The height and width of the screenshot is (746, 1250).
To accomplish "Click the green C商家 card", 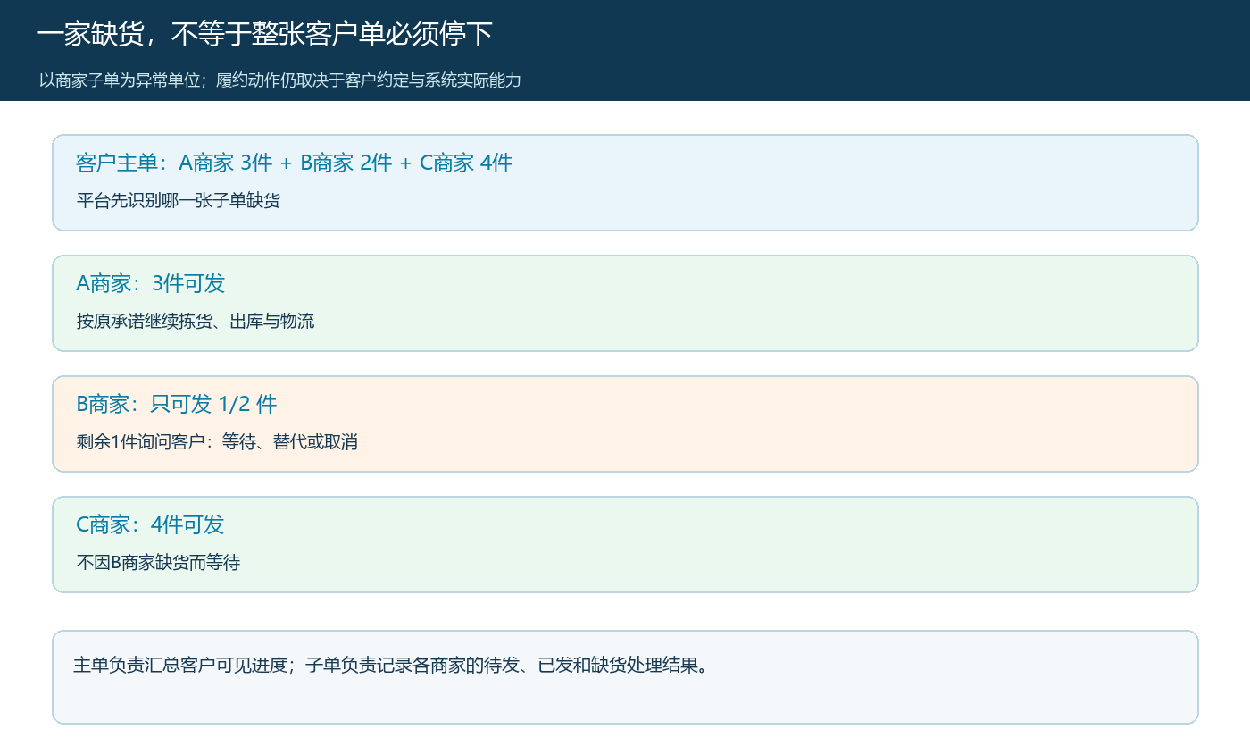I will click(x=625, y=545).
